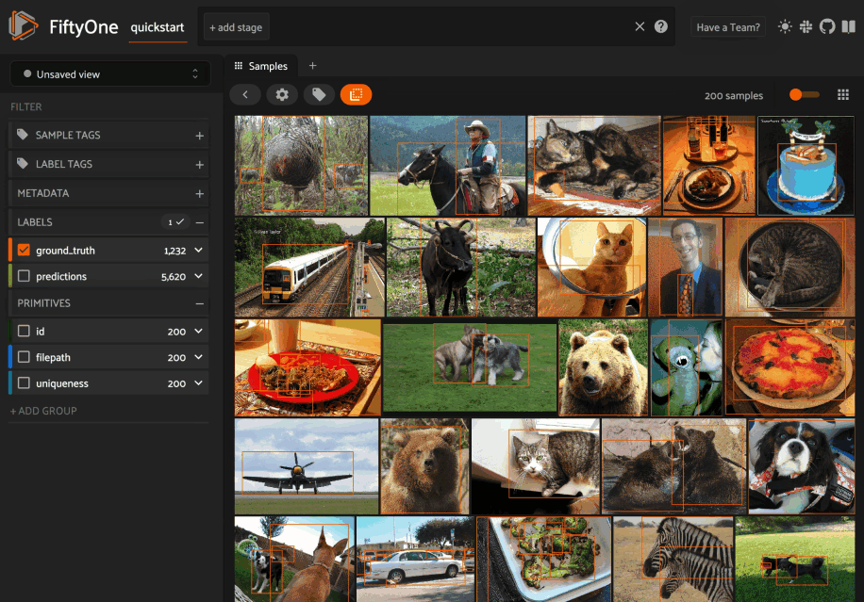Open the airplane image thumbnail

click(307, 466)
